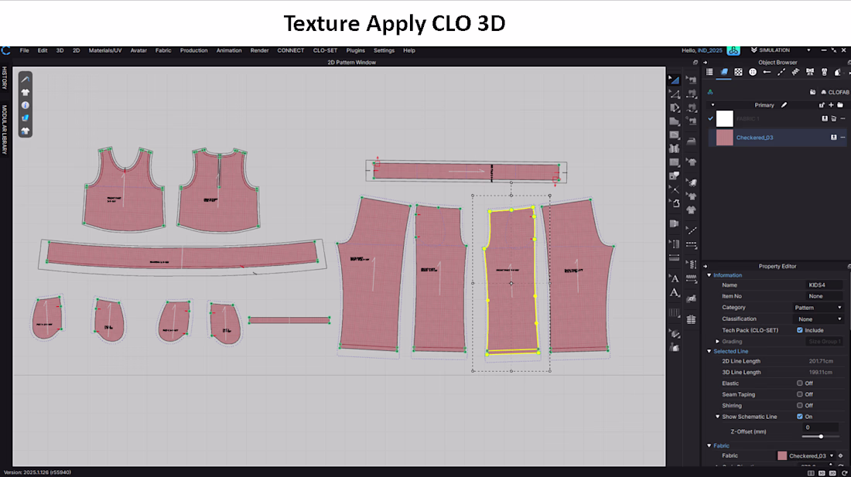851x477 pixels.
Task: Open the Materials/UV menu
Action: 105,50
